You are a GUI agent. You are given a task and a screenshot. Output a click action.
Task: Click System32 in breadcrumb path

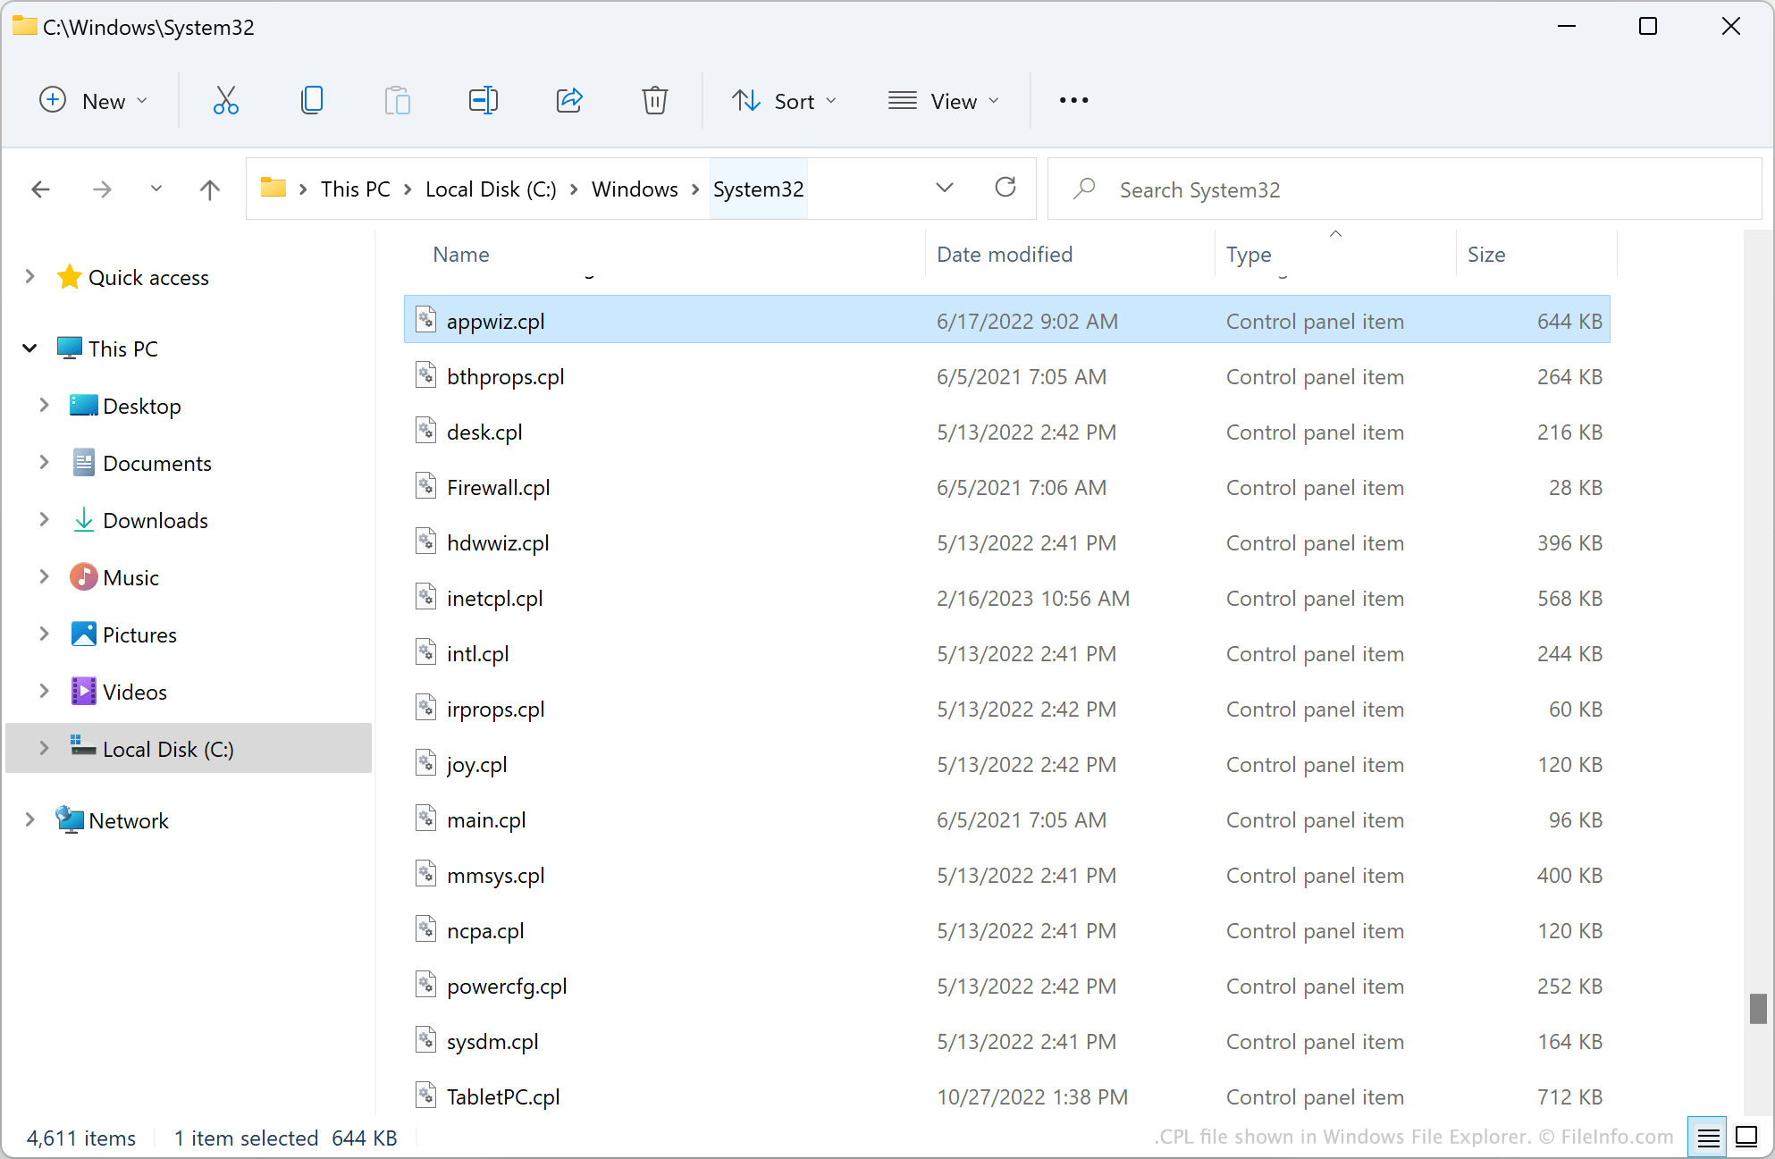coord(758,189)
